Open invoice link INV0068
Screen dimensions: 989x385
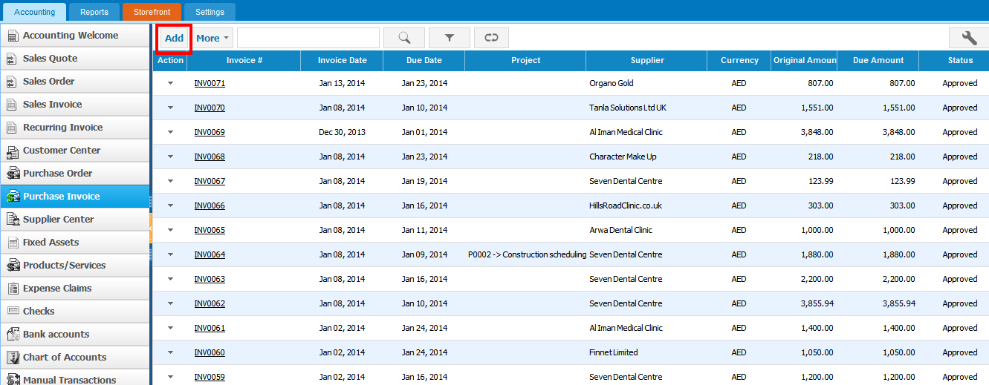[210, 157]
